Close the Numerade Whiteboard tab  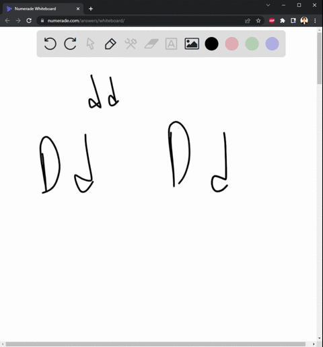(78, 9)
